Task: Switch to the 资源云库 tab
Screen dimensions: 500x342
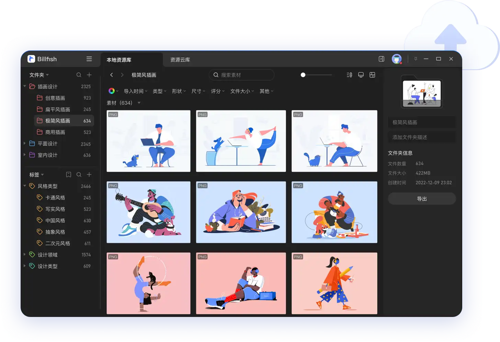Action: (179, 59)
